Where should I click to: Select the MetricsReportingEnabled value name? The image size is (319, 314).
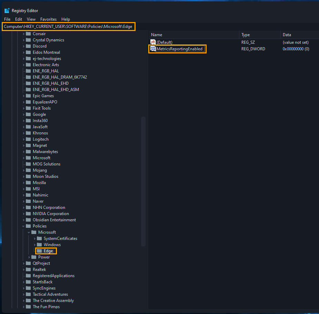pos(180,49)
